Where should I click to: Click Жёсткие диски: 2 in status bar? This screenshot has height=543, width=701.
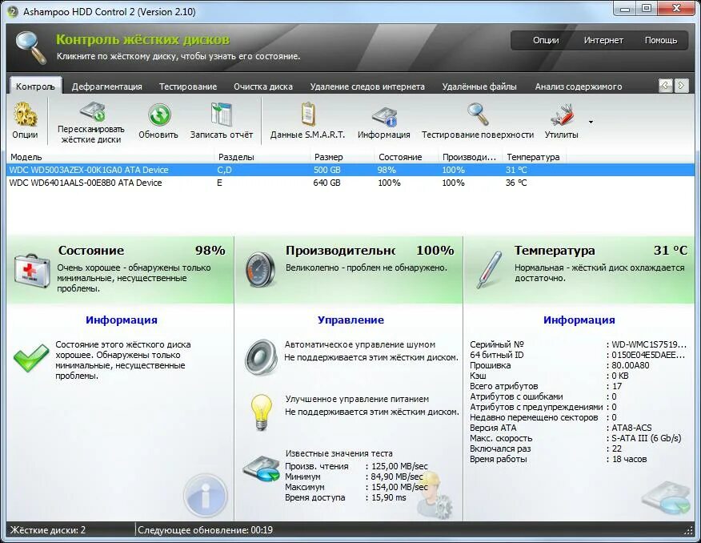[47, 530]
